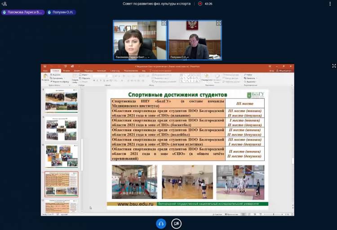Click the headphones audio button
This screenshot has width=337, height=230.
click(161, 223)
